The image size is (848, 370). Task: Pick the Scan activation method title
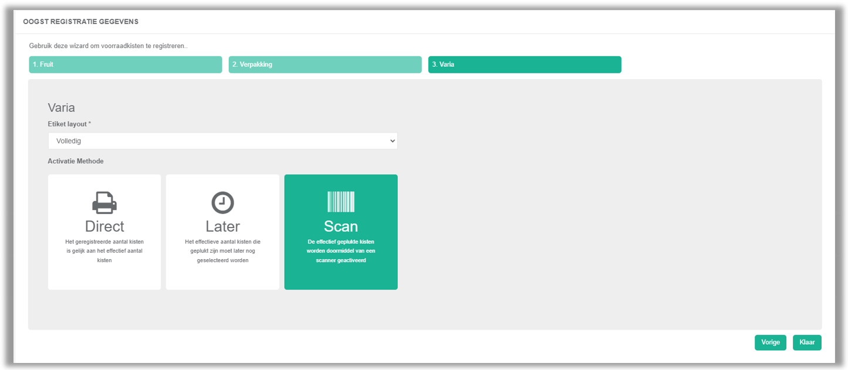340,226
